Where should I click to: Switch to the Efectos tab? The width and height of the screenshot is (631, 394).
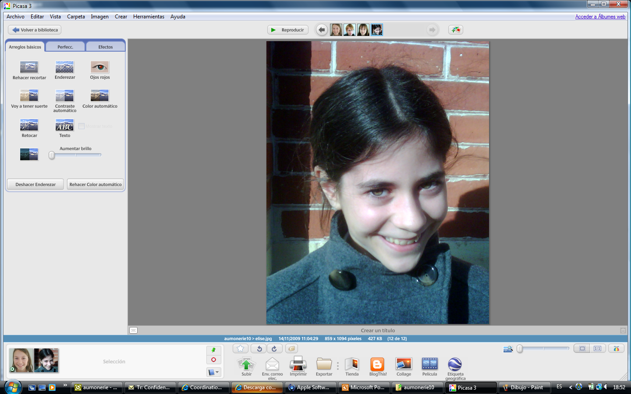pos(106,47)
